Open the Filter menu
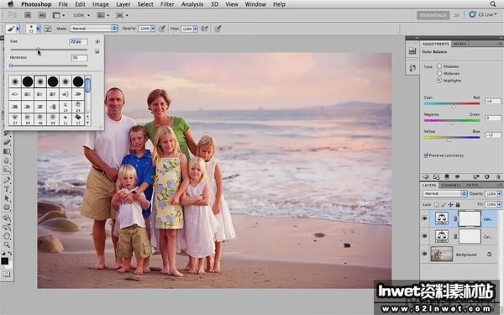 point(167,4)
